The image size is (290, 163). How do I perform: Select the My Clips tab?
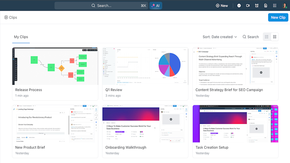click(21, 37)
